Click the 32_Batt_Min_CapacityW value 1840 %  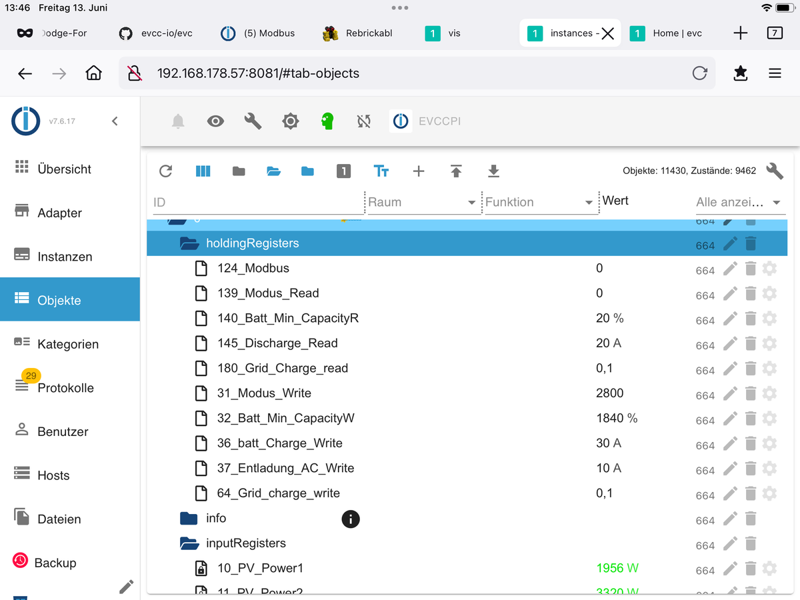[x=617, y=419]
